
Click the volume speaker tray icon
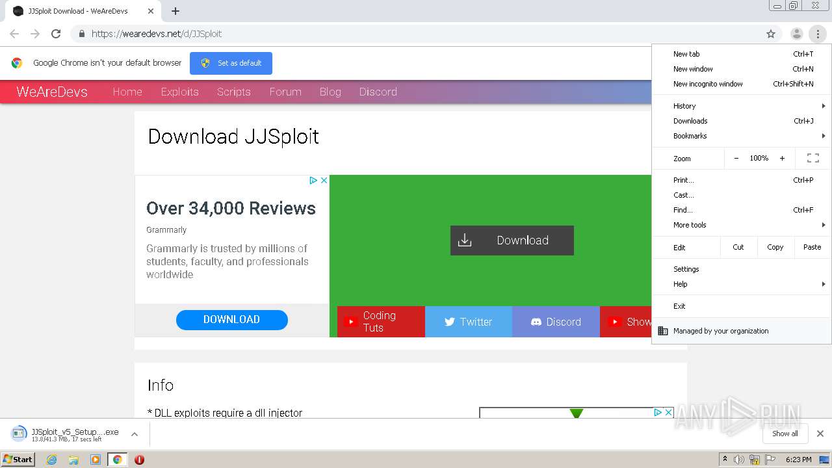click(x=739, y=460)
